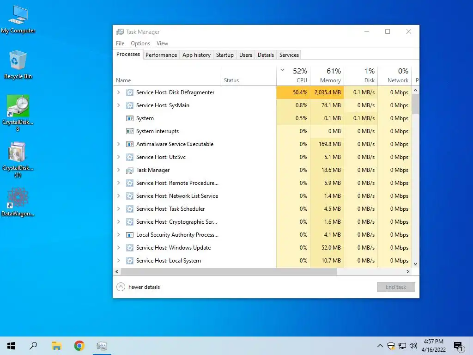Expand Service Host: UtcSvc row
This screenshot has width=473, height=355.
[x=119, y=157]
